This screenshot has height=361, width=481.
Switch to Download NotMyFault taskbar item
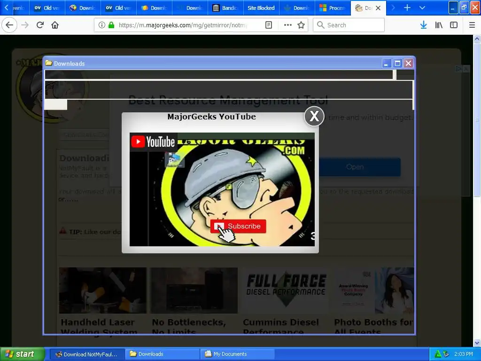point(87,354)
